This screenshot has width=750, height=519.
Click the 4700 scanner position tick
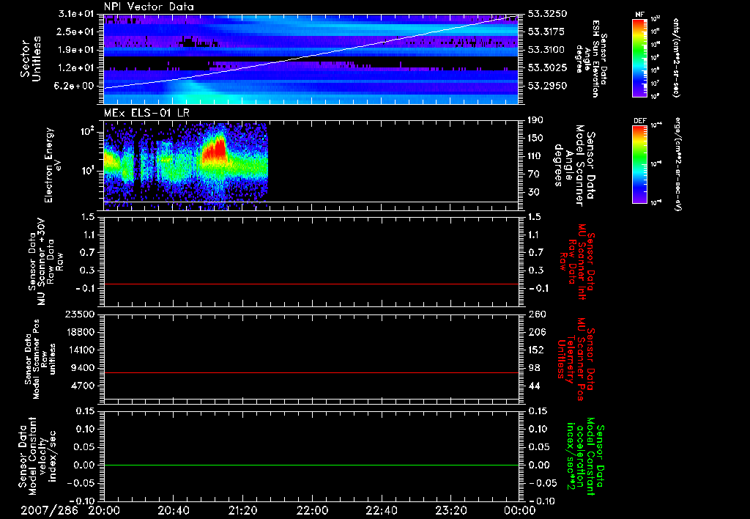pyautogui.click(x=82, y=386)
